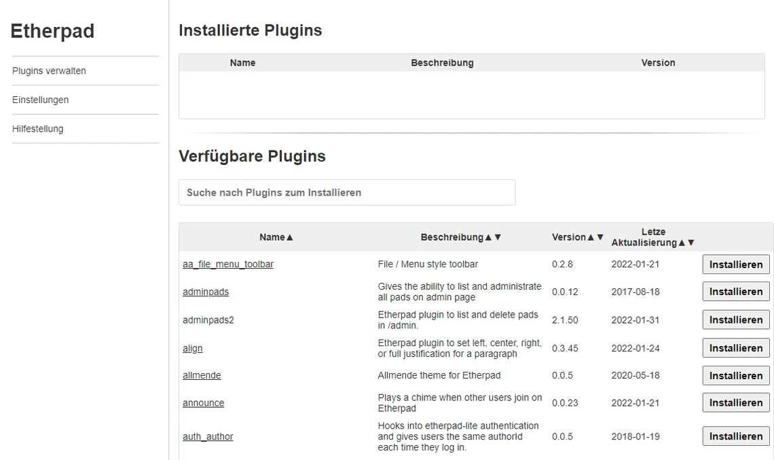Open the aa_file_menu_toolbar plugin page
Viewport: 774px width, 460px height.
(228, 264)
